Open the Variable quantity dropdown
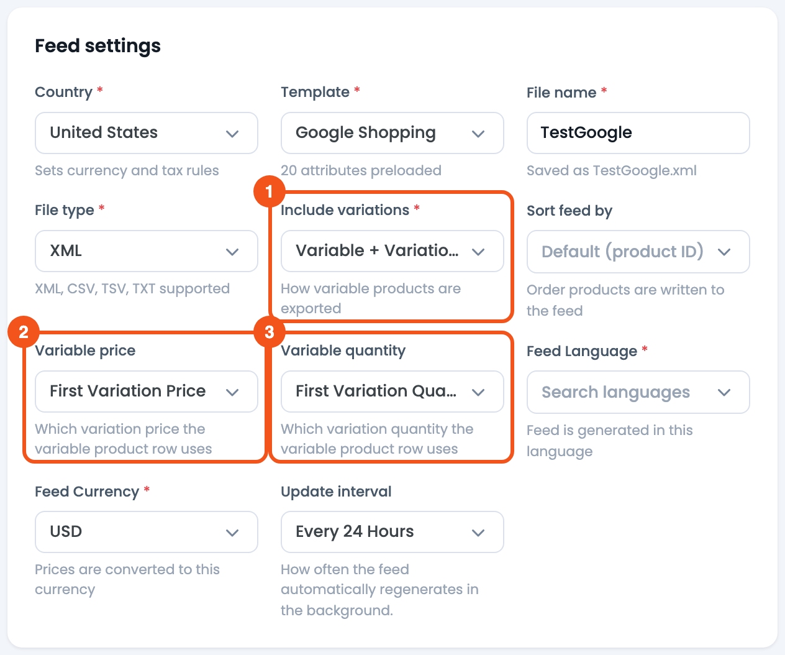 coord(392,392)
